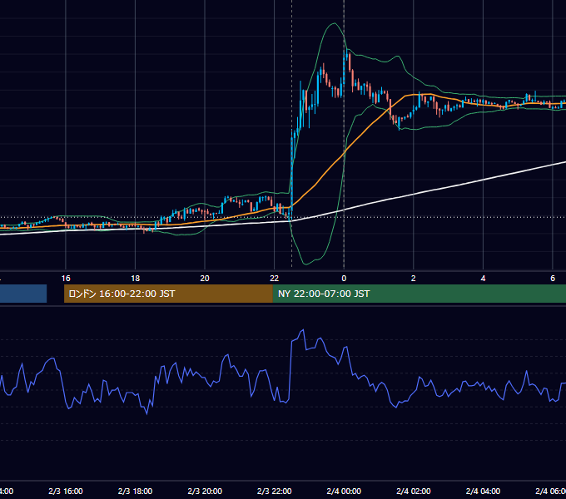Click the highest peak of the blue oscillator line

click(x=303, y=330)
